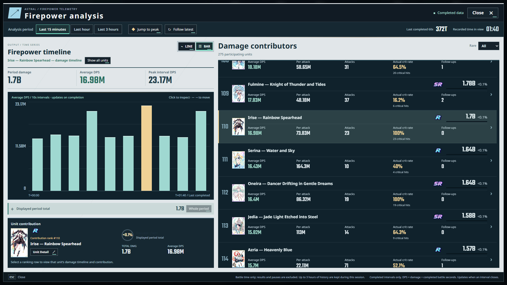The image size is (507, 285).
Task: Switch timeline to LINE chart view
Action: [187, 46]
